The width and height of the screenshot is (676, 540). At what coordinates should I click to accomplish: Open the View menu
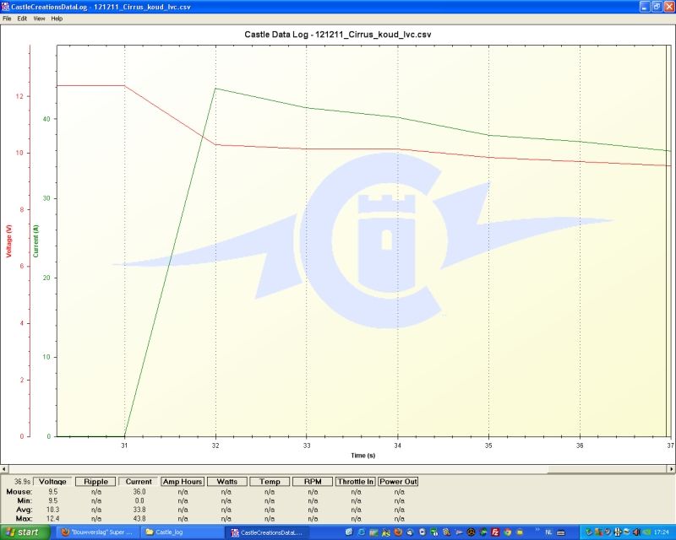[39, 19]
